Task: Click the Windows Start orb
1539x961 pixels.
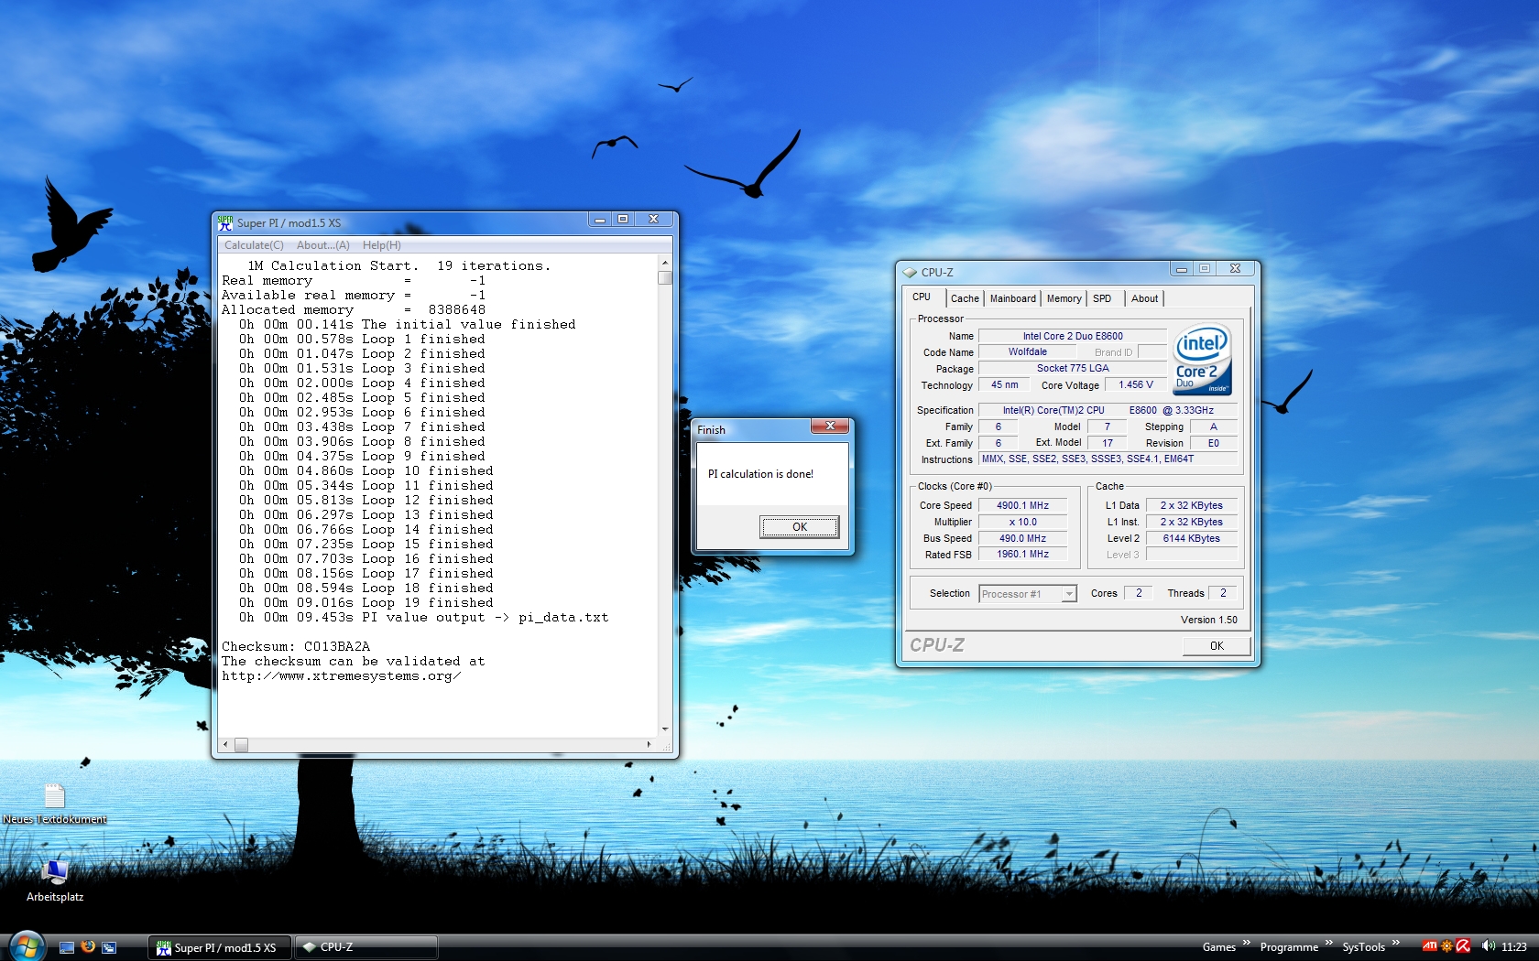Action: tap(27, 946)
